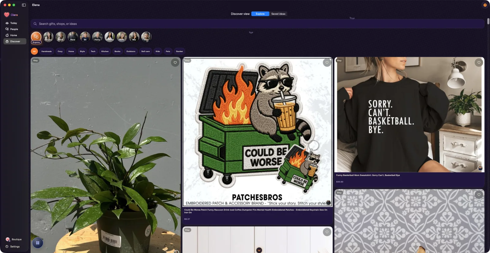Expand with the orange down-chevron button
The width and height of the screenshot is (490, 253).
point(259,250)
